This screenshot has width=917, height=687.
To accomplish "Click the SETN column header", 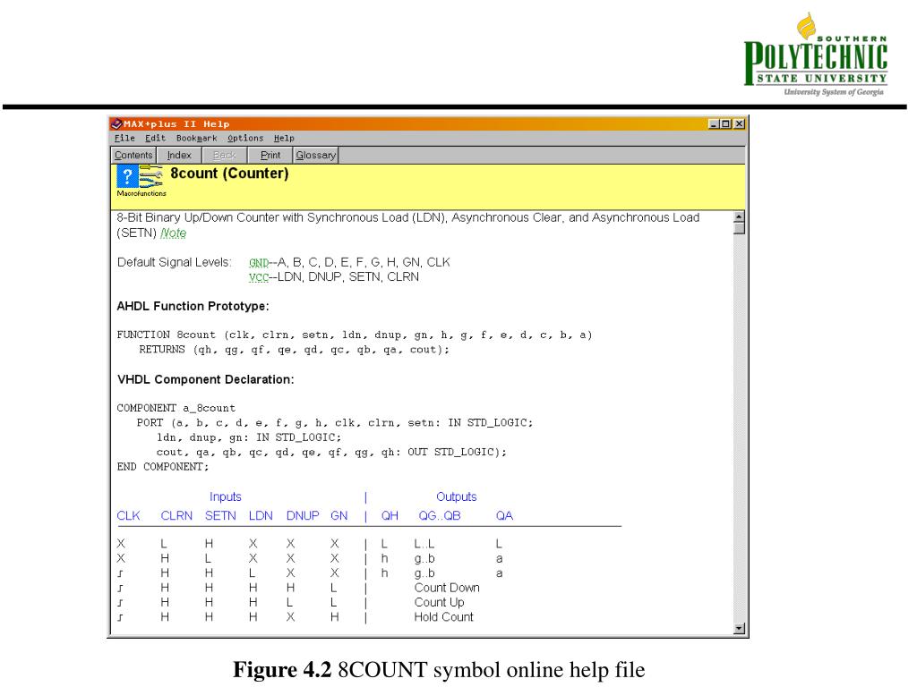I will 220,516.
